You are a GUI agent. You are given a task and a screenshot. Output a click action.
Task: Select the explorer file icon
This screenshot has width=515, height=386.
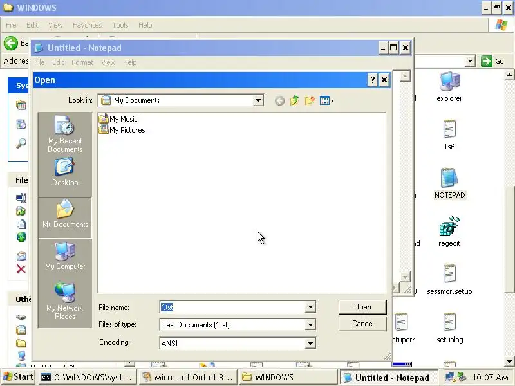pyautogui.click(x=449, y=87)
